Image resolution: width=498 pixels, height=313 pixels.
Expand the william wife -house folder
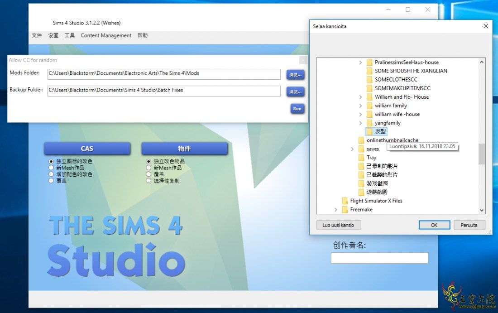click(360, 114)
